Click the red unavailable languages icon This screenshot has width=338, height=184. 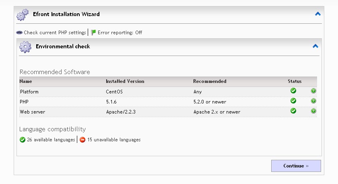tap(82, 140)
